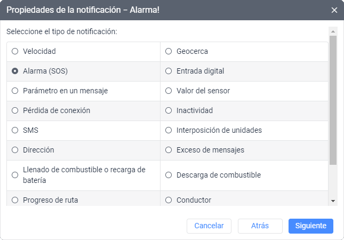Click the scrollbar down arrow
The width and height of the screenshot is (344, 240).
333,201
